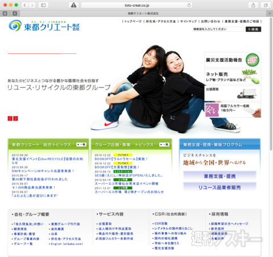Image resolution: width=273 pixels, height=257 pixels.
Task: Open 会社概要 footer link
Action: (57, 229)
